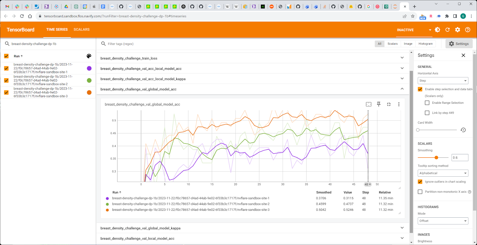
Task: Open the Horizontal Axis Step dropdown
Action: 443,81
